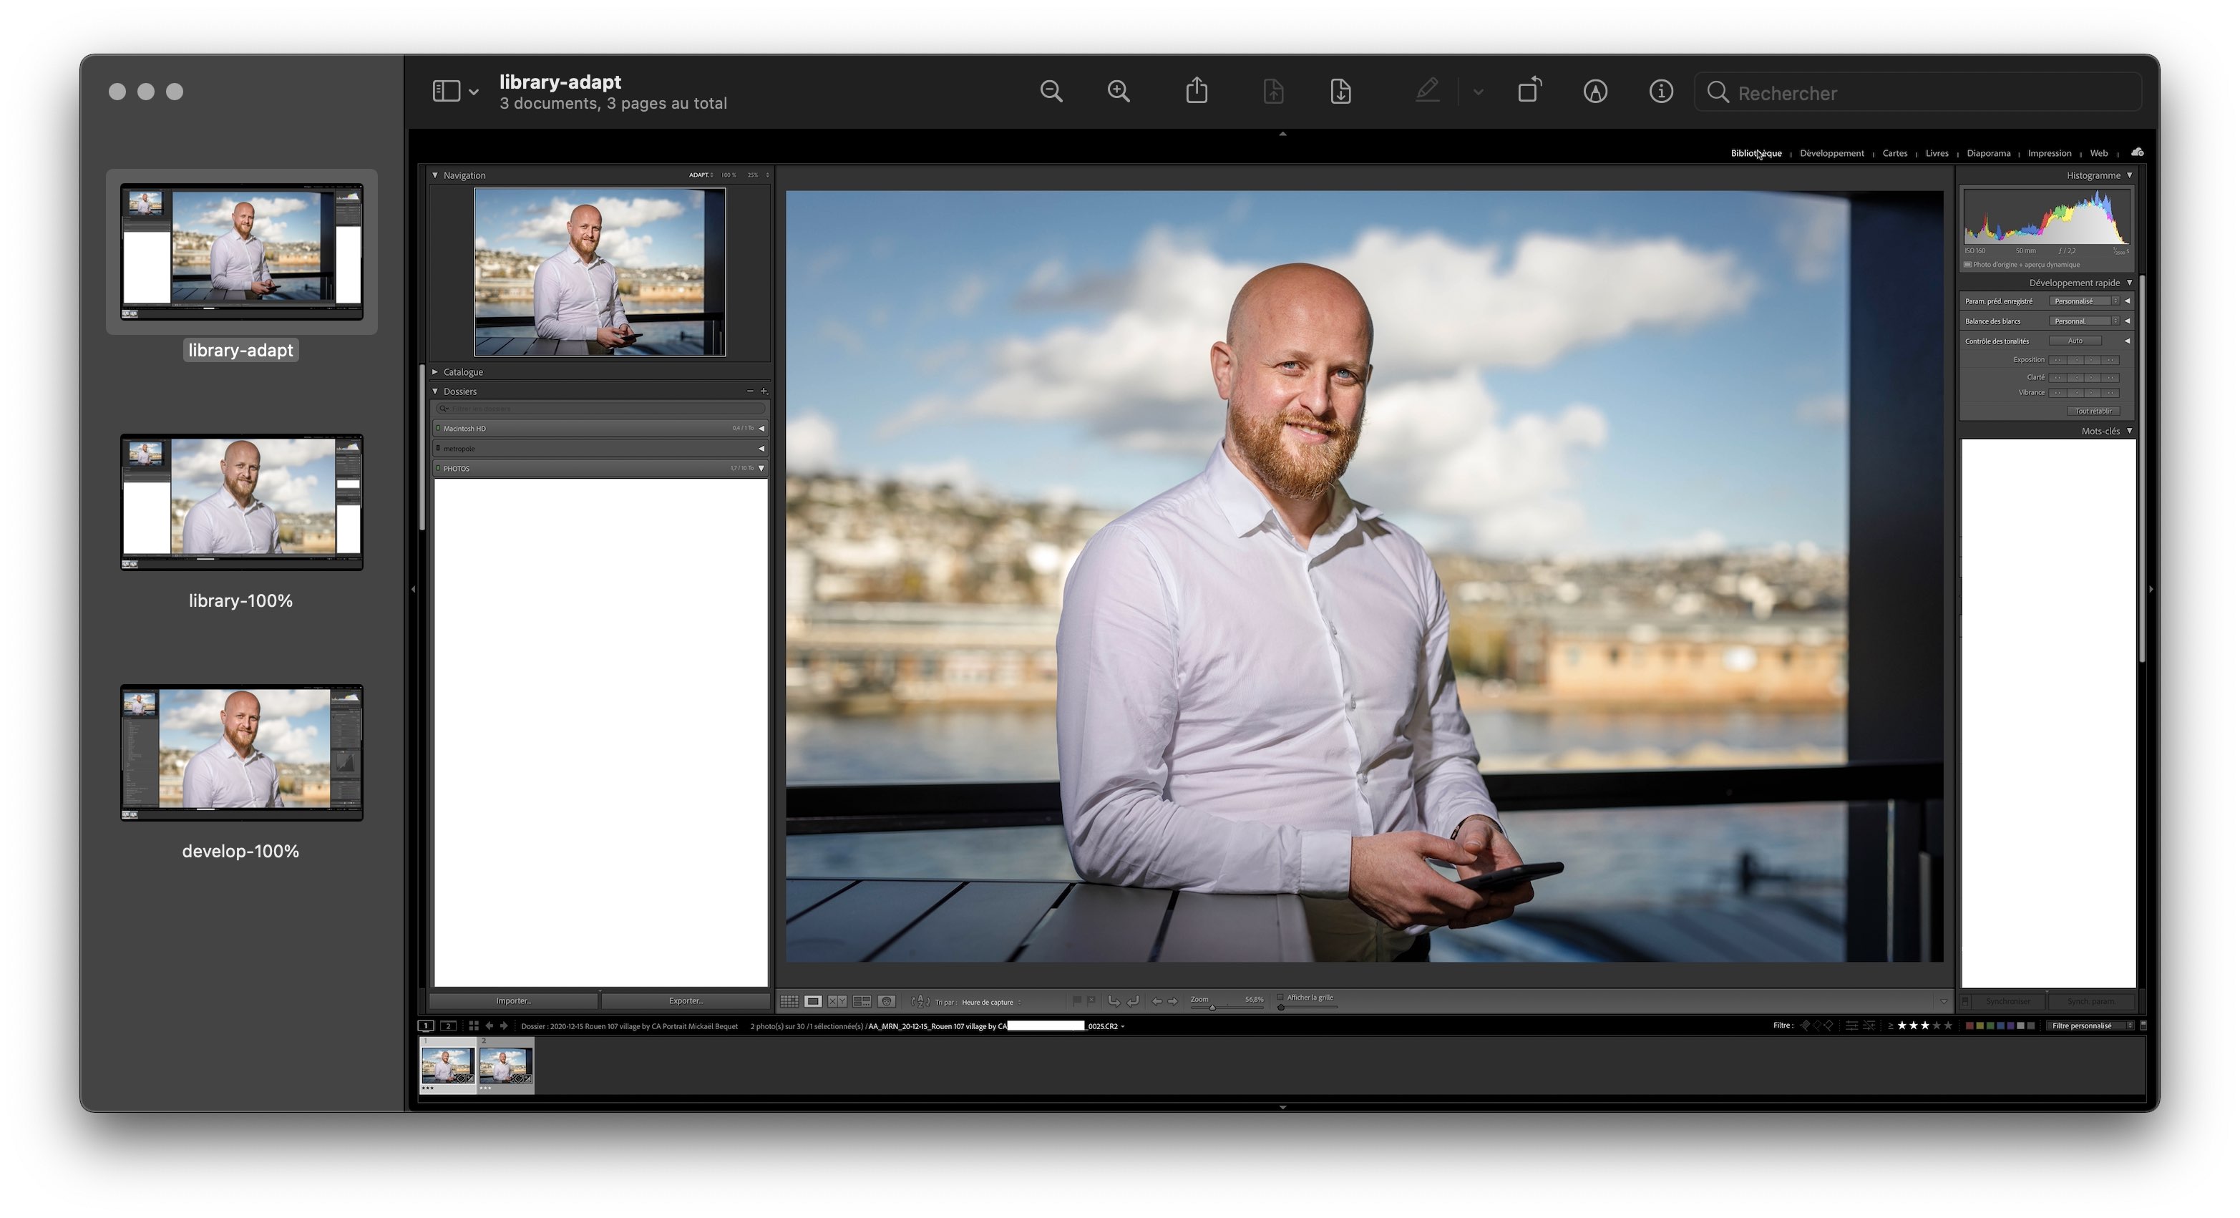Image resolution: width=2240 pixels, height=1218 pixels.
Task: Toggle the Lightroom loupe view button
Action: coord(813,1002)
